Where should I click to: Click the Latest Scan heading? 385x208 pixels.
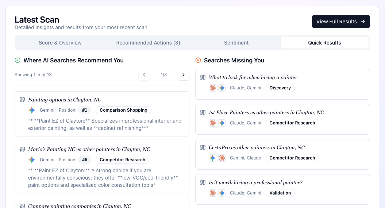pos(37,20)
